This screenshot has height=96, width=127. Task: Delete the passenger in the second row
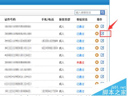97,34
